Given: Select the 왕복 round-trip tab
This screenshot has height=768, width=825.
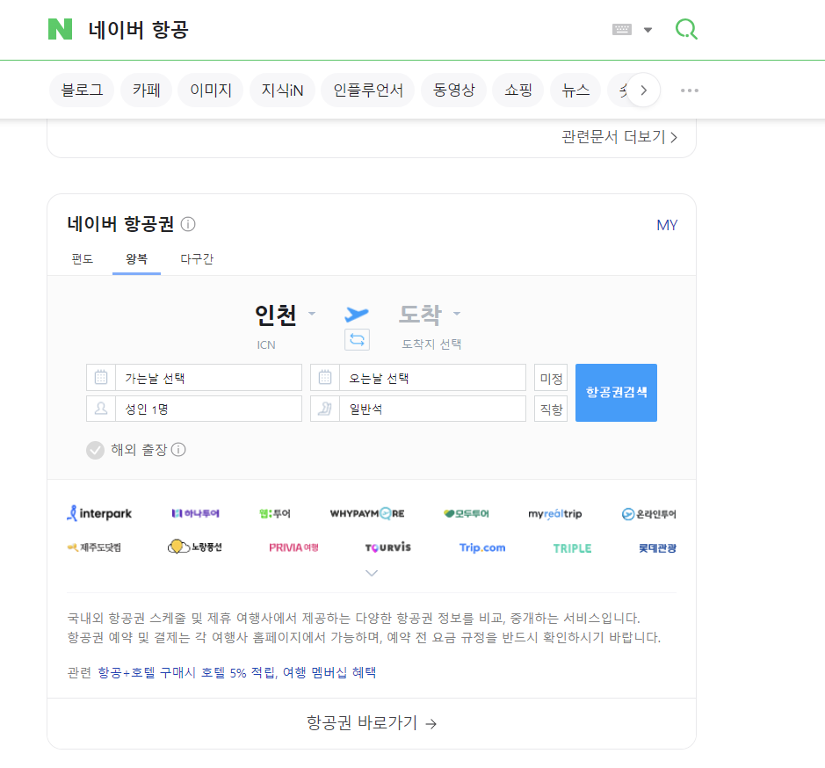Looking at the screenshot, I should 136,259.
